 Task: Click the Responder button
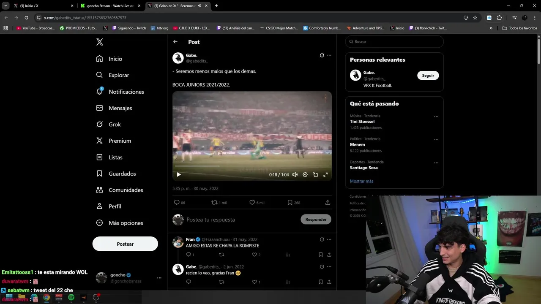[x=316, y=220]
